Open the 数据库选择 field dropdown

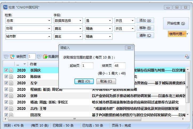click(x=81, y=21)
